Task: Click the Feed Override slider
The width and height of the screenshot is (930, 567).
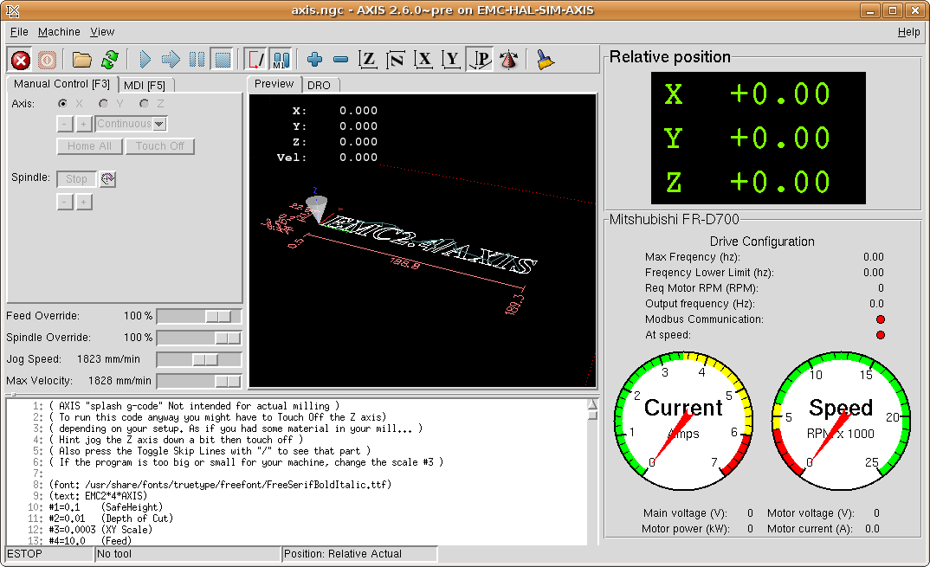Action: [198, 317]
